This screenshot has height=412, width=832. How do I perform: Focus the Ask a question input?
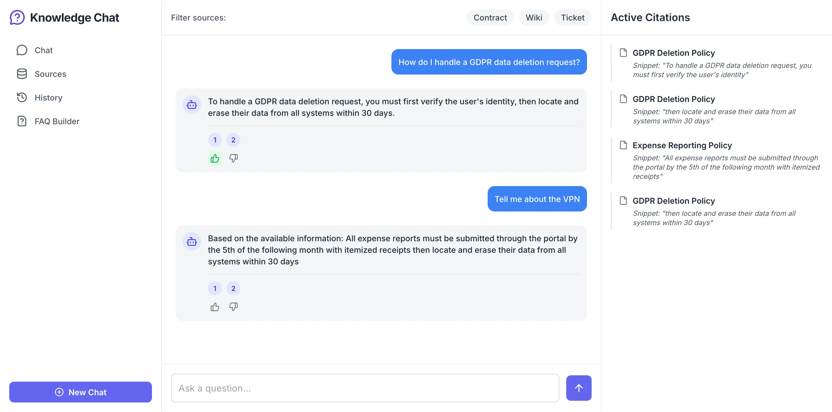pyautogui.click(x=365, y=388)
